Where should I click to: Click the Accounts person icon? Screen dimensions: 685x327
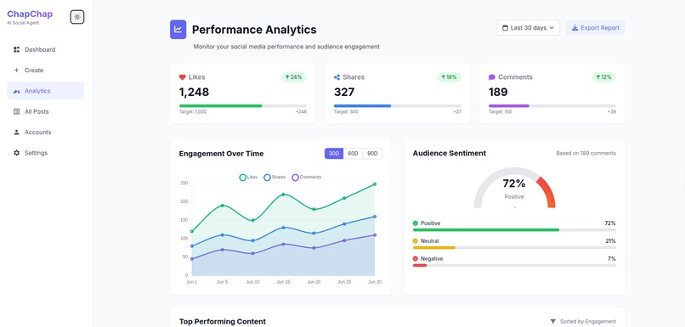(x=17, y=132)
